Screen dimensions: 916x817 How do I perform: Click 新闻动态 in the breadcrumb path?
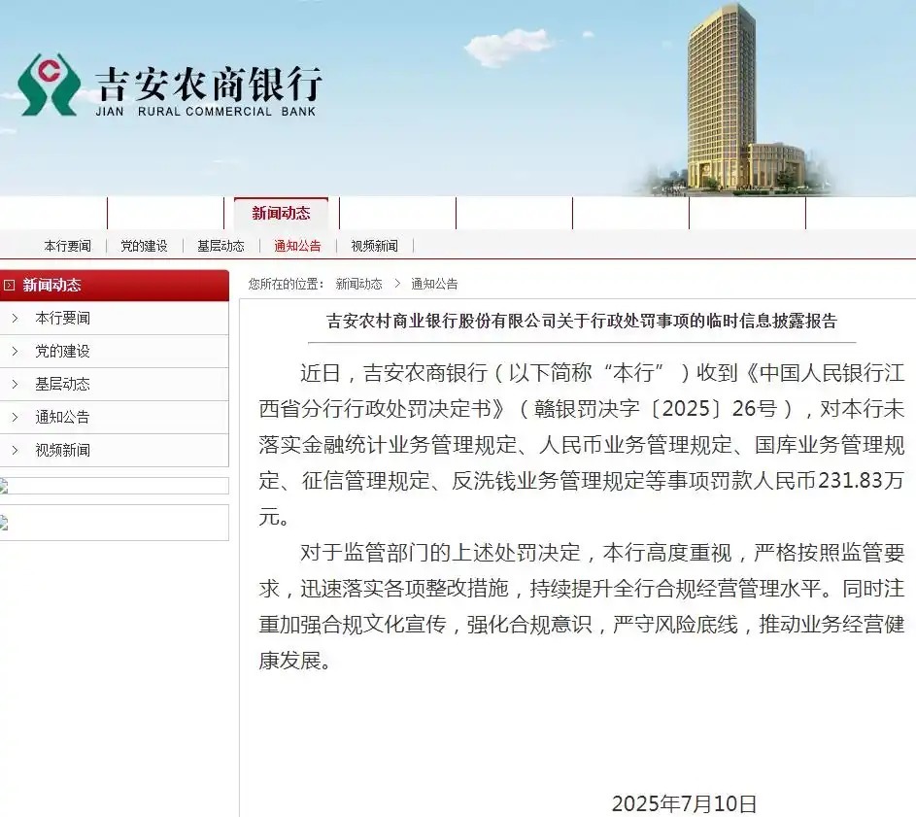coord(358,285)
